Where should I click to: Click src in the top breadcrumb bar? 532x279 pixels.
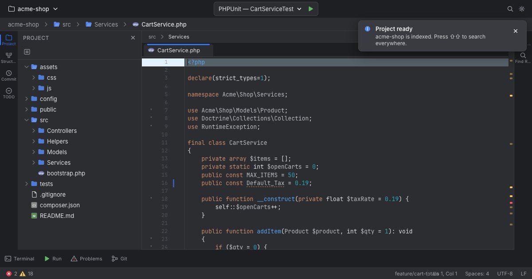click(x=62, y=24)
